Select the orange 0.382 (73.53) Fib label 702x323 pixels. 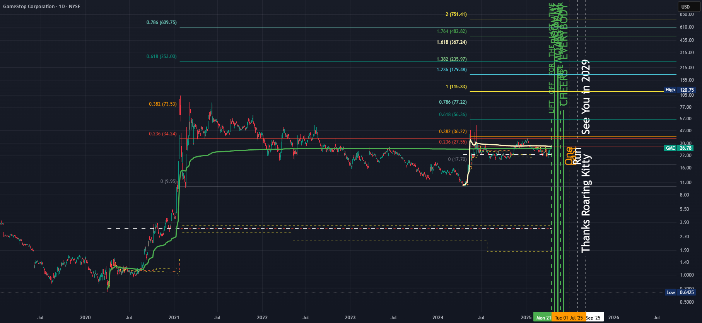[163, 104]
